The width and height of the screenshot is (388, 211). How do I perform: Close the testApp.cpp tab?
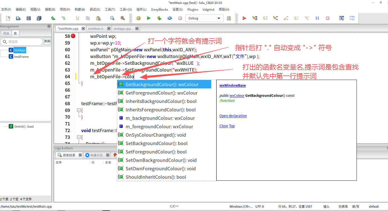click(137, 29)
